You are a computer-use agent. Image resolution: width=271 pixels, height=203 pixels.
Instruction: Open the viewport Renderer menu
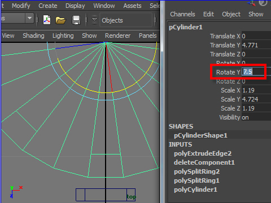(x=117, y=36)
